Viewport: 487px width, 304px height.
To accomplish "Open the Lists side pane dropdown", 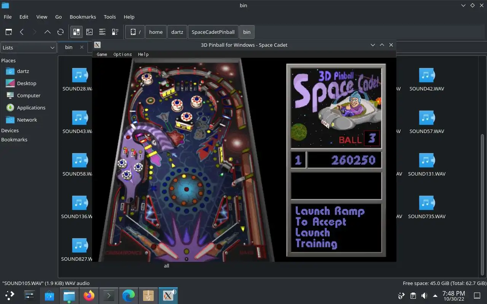I will [x=29, y=47].
